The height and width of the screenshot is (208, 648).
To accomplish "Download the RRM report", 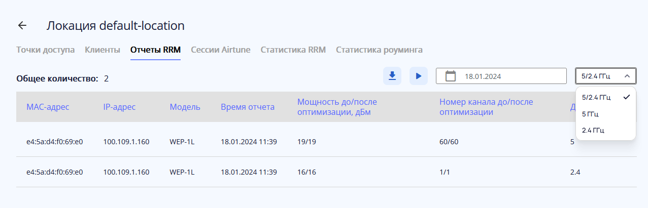I will (x=392, y=76).
